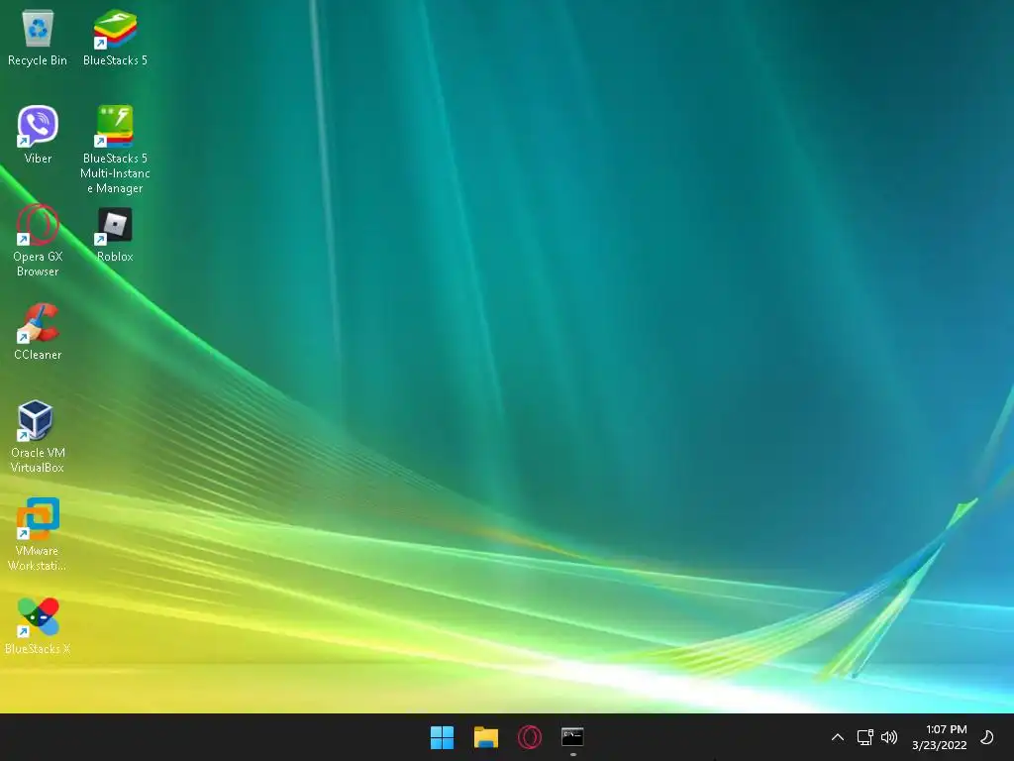Click the focus assist moon icon
This screenshot has width=1014, height=761.
pyautogui.click(x=987, y=737)
